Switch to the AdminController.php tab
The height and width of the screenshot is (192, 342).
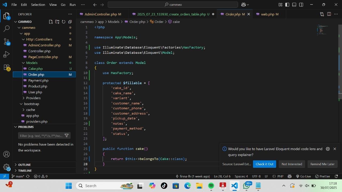coord(100,14)
